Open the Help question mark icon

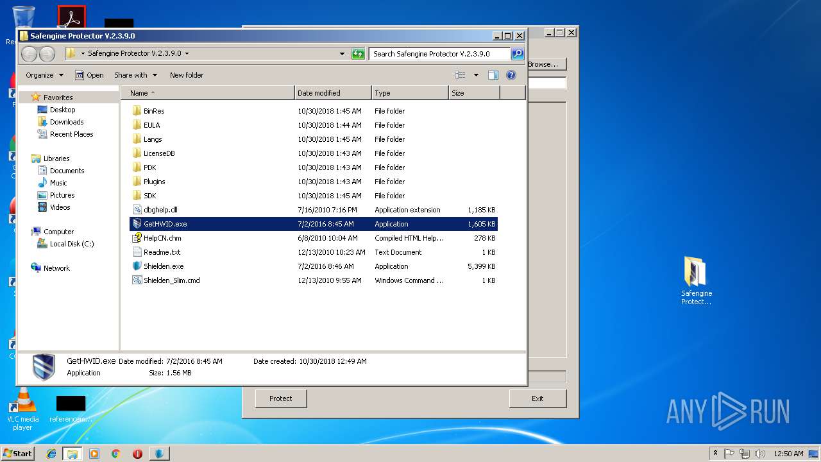click(x=511, y=75)
